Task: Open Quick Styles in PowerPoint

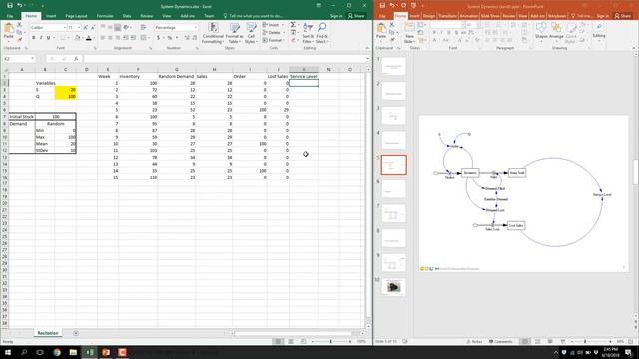Action: 571,33
